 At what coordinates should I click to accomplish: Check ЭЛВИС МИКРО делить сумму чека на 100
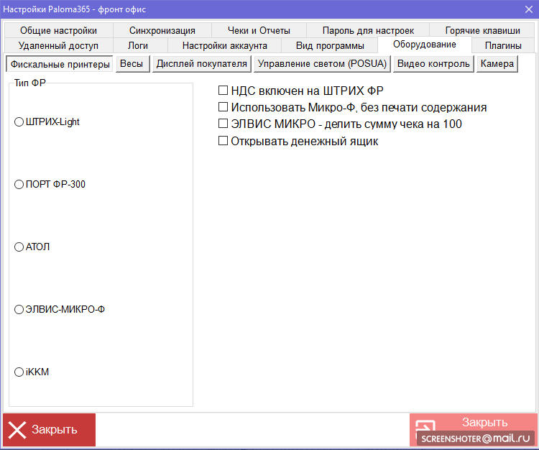coord(223,124)
